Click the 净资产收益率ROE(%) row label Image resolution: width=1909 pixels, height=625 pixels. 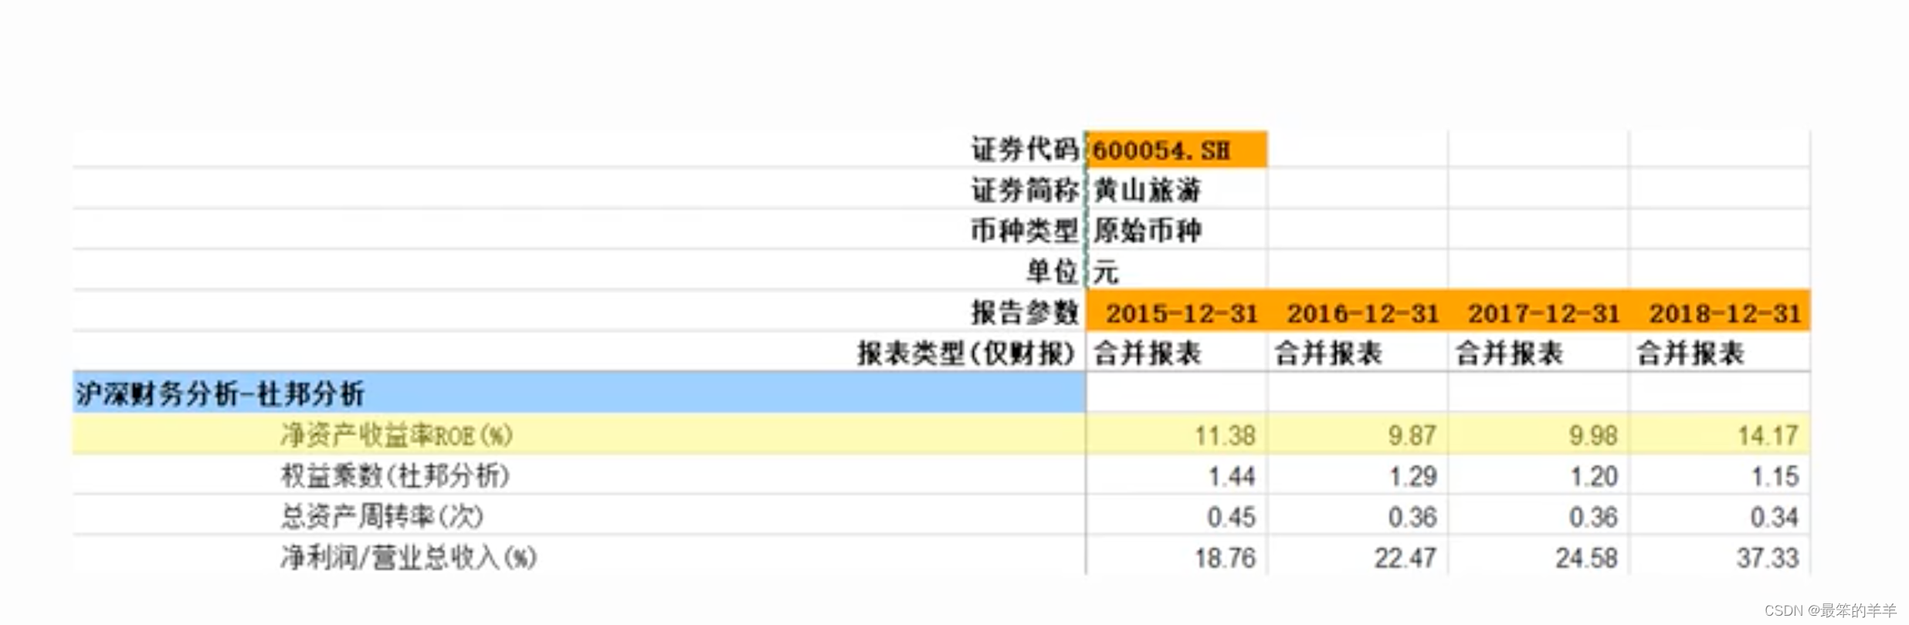pos(396,435)
